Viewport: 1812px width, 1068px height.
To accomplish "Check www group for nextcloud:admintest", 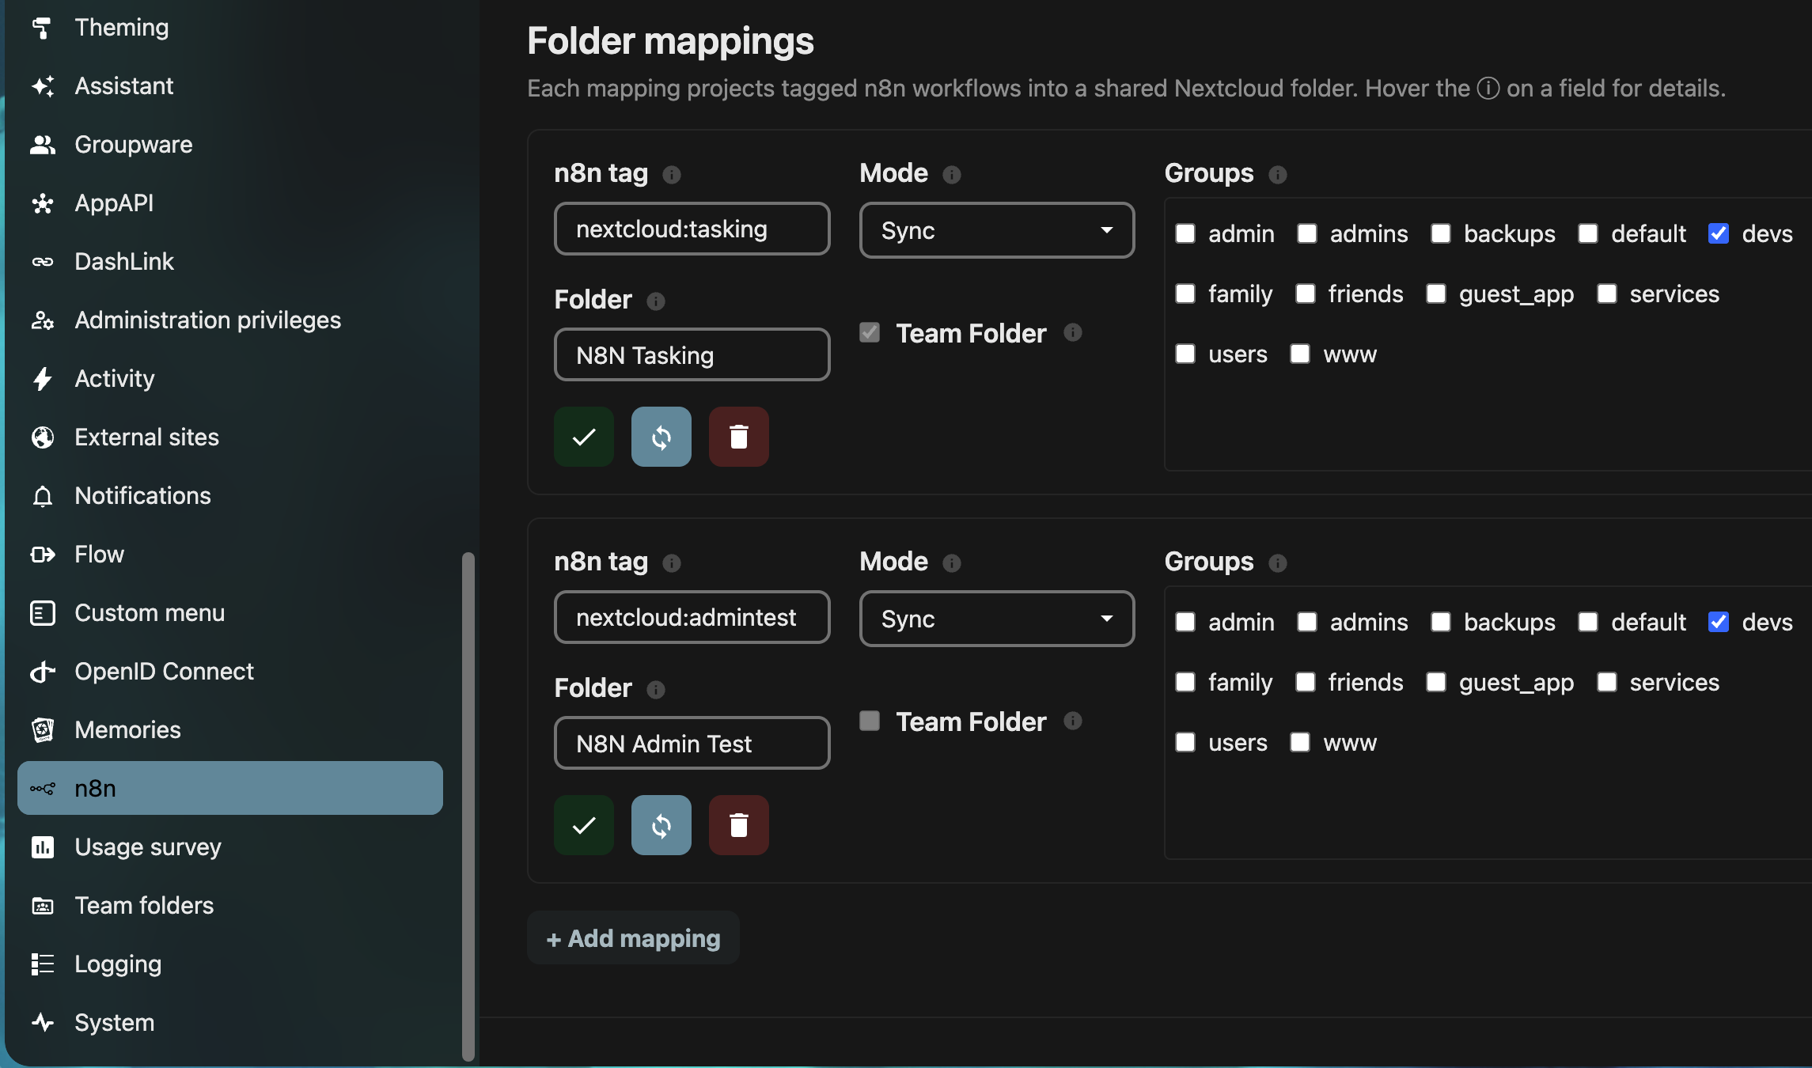I will click(1300, 742).
